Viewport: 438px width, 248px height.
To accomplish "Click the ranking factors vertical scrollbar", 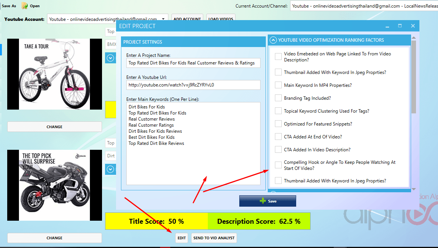I will coord(413,76).
